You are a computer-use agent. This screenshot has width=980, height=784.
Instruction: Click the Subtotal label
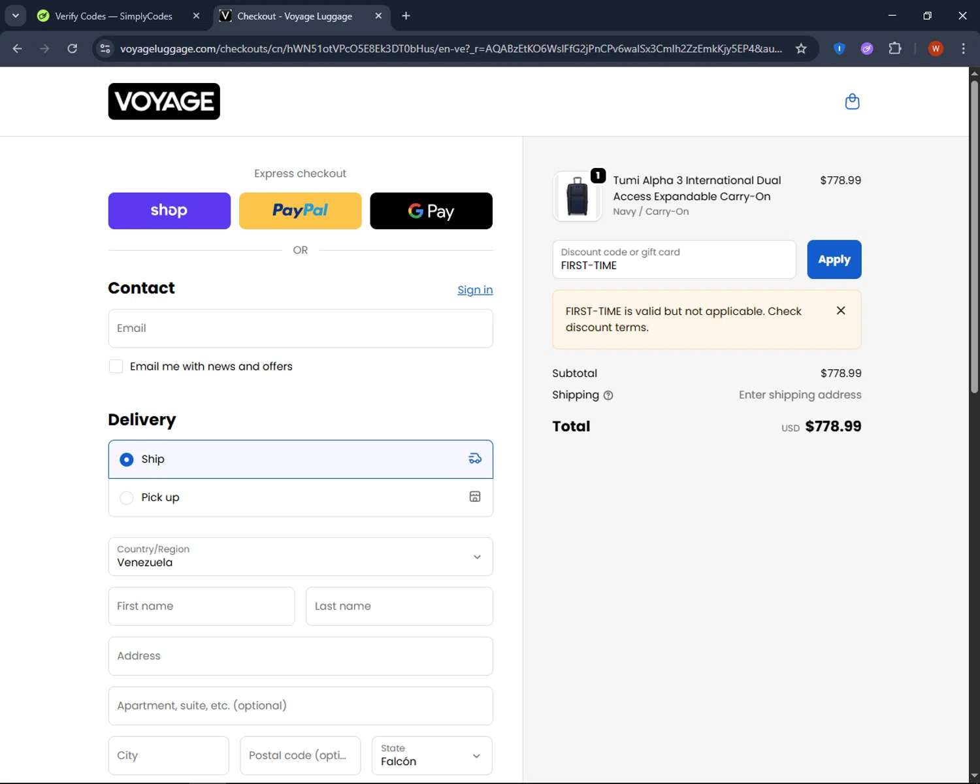click(x=574, y=373)
